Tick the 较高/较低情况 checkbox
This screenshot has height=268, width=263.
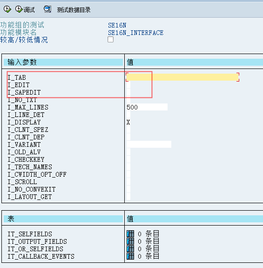tap(110, 40)
